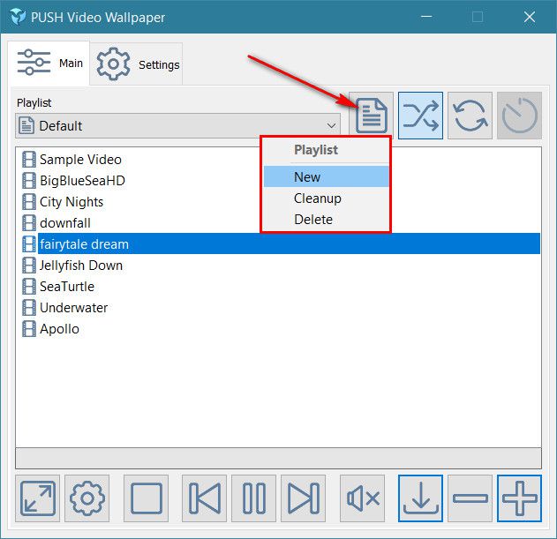Click film icon beside Jellyfish Down
The width and height of the screenshot is (557, 539).
(x=29, y=266)
